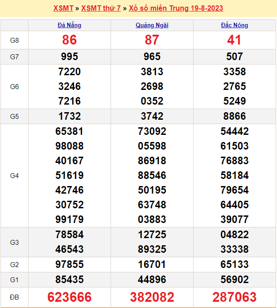The width and height of the screenshot is (277, 308).
Task: Select the G8 result 87
Action: (152, 41)
